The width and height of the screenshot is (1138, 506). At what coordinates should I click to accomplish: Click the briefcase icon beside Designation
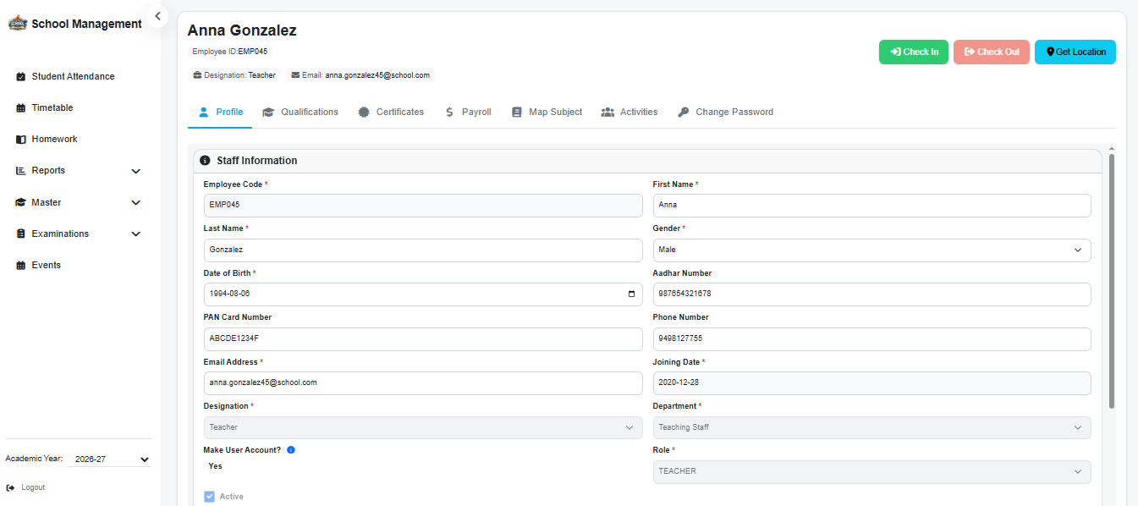197,75
